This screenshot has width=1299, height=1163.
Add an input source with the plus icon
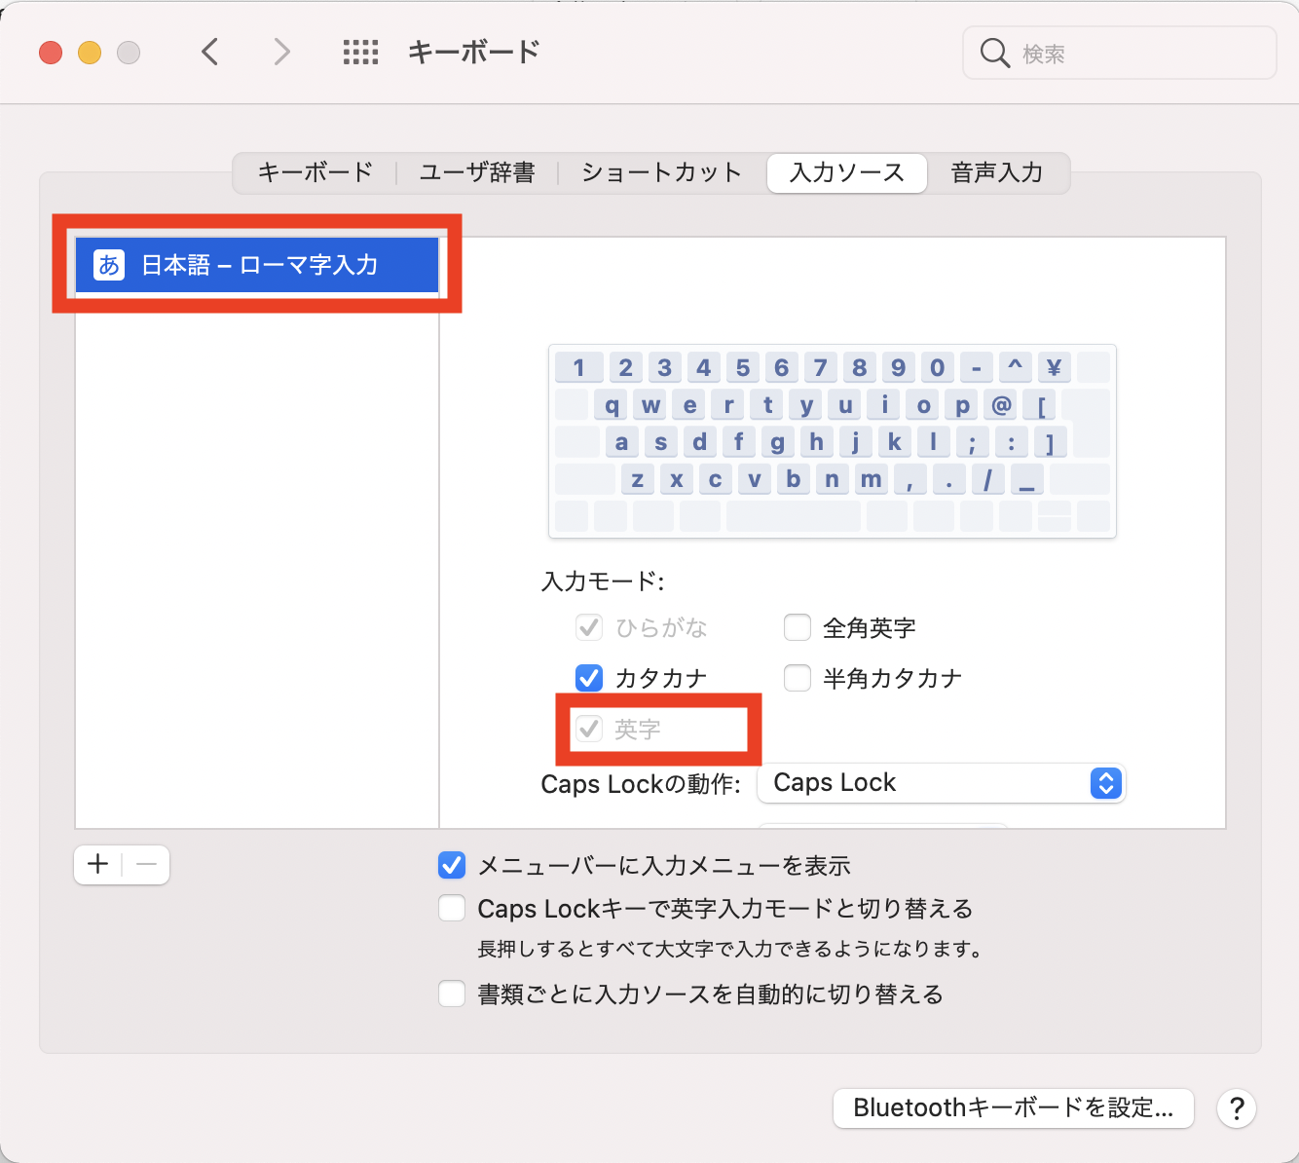pyautogui.click(x=96, y=864)
